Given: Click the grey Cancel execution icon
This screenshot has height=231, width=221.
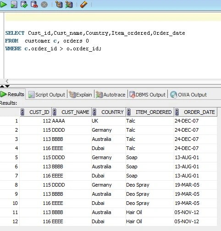Looking at the screenshot, I should click(x=44, y=5).
